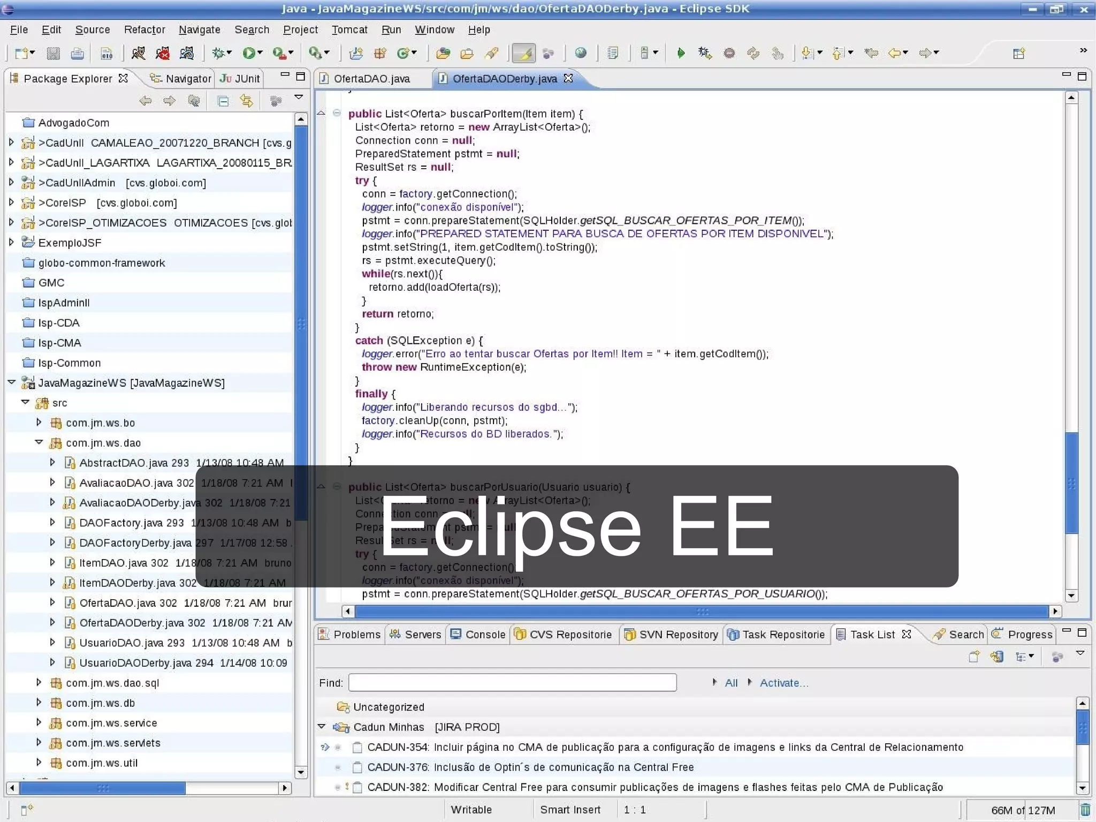The height and width of the screenshot is (822, 1096).
Task: Click Back arrow in Package Explorer toolbar
Action: pos(145,101)
